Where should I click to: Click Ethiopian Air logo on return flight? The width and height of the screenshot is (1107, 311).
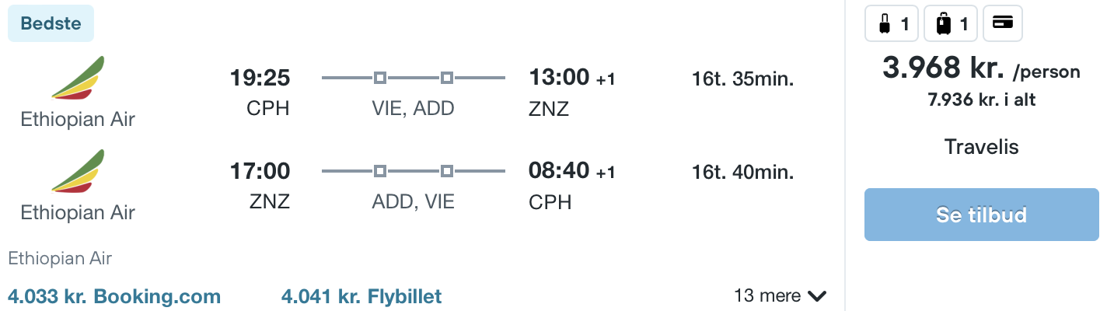[x=78, y=171]
